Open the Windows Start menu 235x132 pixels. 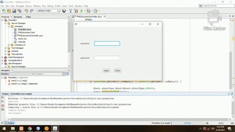coord(4,129)
